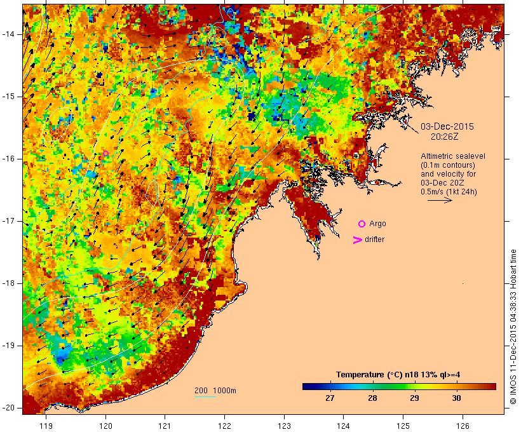The height and width of the screenshot is (432, 521).
Task: Click the latitude axis label '-20'
Action: point(8,408)
